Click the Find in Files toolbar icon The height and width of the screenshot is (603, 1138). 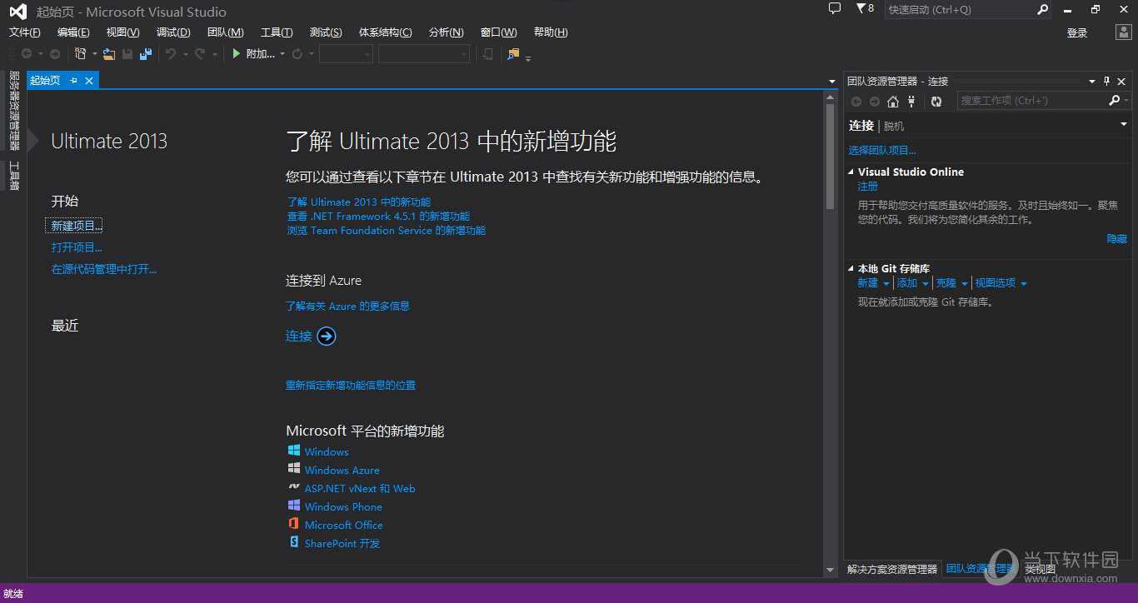[513, 54]
